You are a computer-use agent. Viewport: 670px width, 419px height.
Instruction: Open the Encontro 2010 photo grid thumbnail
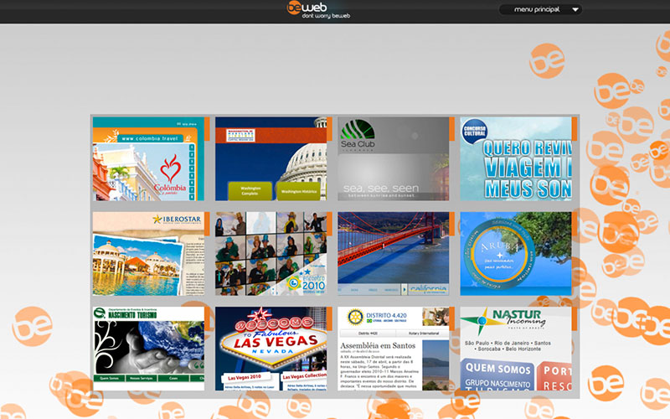tap(271, 254)
